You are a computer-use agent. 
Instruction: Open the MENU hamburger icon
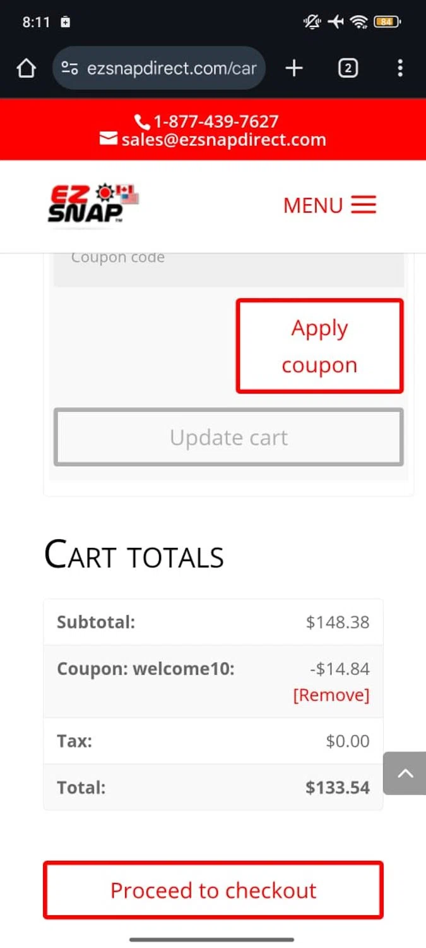(x=364, y=205)
